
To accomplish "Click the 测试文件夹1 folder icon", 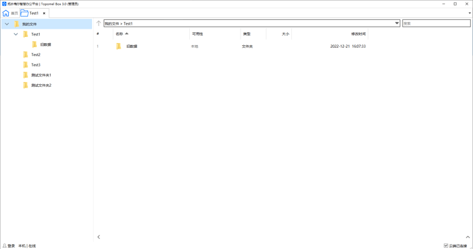I will (25, 75).
